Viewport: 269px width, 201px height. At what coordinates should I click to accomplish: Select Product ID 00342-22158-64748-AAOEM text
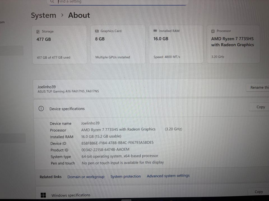(x=105, y=150)
